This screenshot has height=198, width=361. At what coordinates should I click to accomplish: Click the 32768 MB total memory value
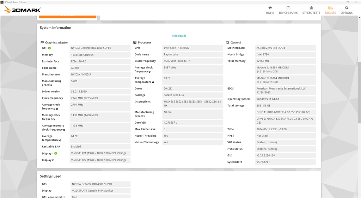[286, 61]
